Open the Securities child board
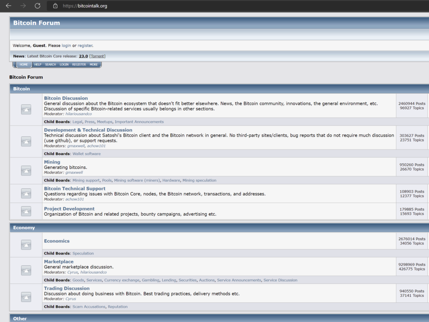429x322 pixels. (187, 280)
